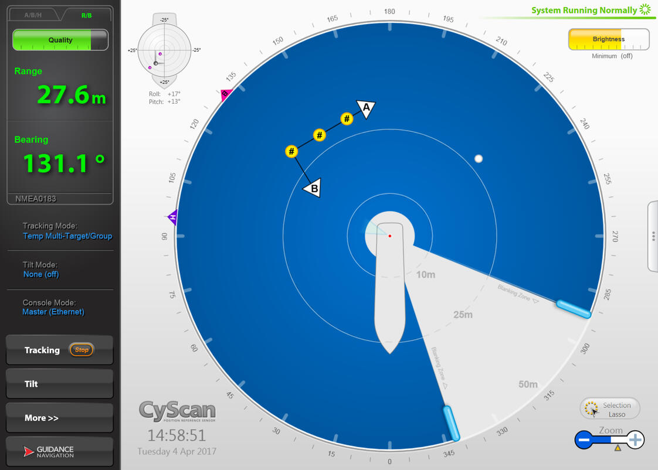Click the zoom in plus icon
Screen dimensions: 658x470
click(x=635, y=440)
